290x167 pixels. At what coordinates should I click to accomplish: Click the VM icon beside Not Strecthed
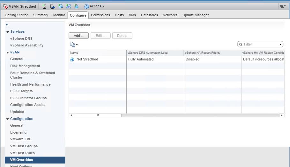(72, 59)
